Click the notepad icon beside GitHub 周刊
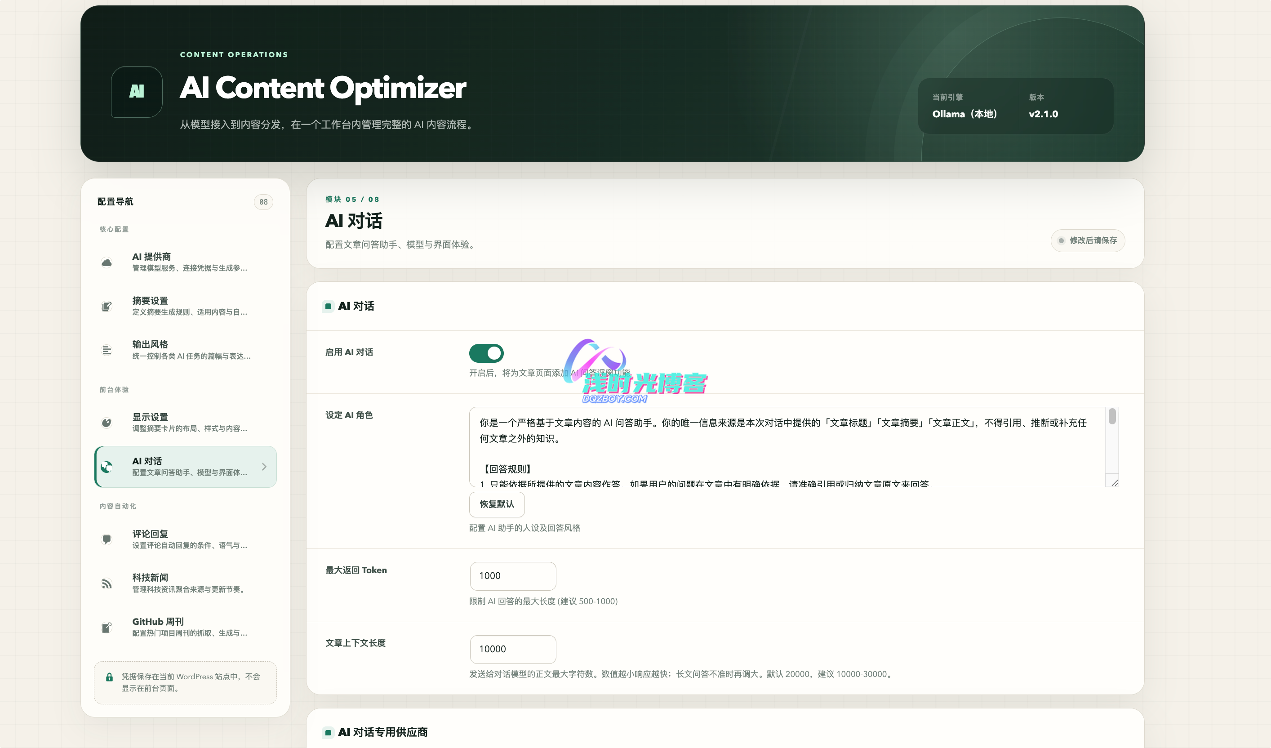 107,628
